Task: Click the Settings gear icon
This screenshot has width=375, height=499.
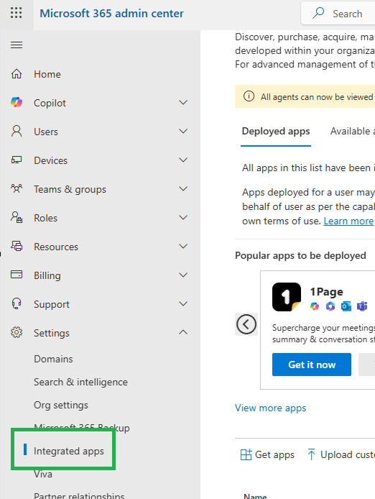Action: click(x=17, y=332)
